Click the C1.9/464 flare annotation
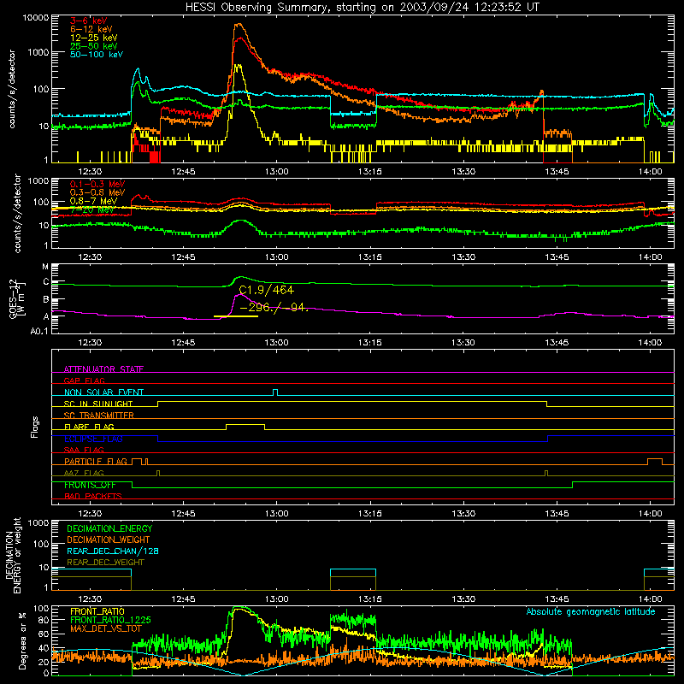This screenshot has height=684, width=684. click(x=267, y=290)
